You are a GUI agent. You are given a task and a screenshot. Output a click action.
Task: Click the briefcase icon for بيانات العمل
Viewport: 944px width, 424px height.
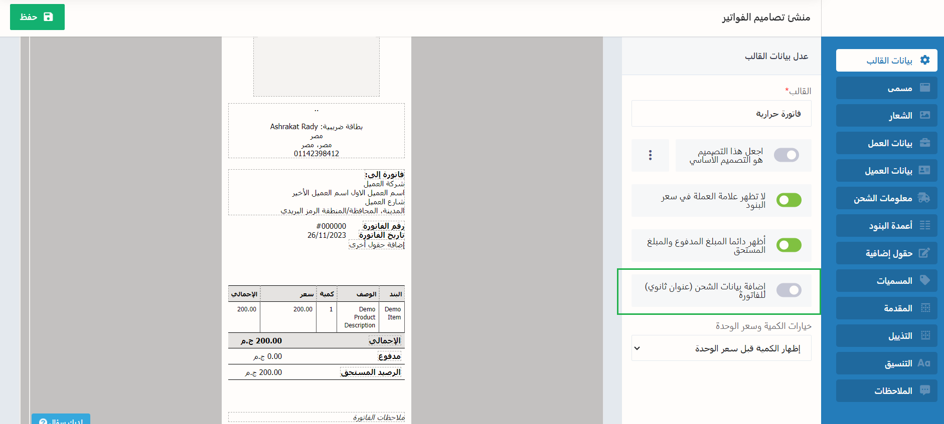pyautogui.click(x=924, y=143)
